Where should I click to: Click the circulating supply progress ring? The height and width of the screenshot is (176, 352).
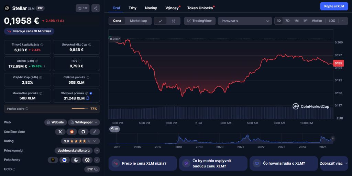point(88,98)
